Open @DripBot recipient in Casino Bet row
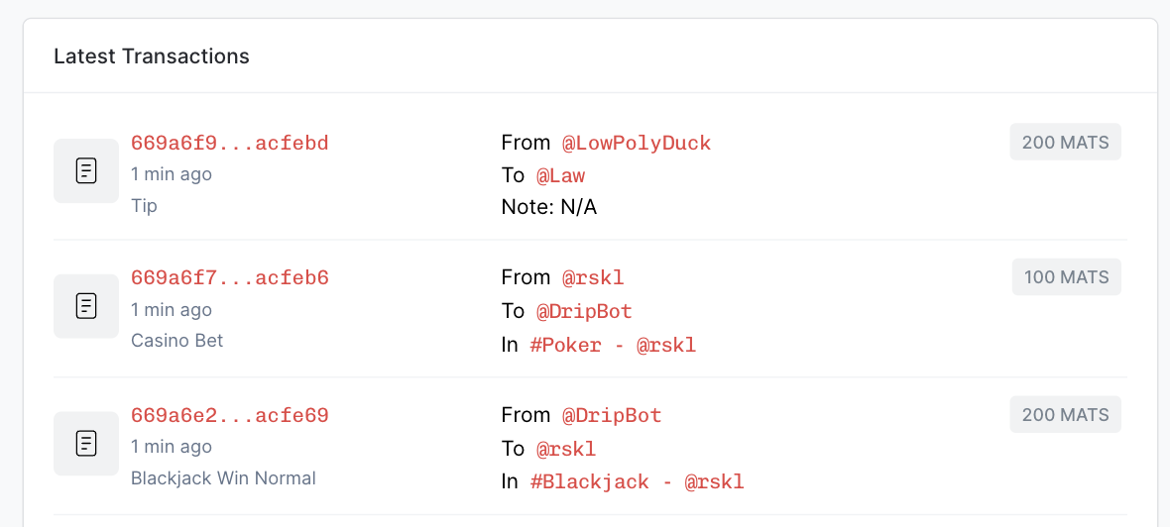This screenshot has width=1170, height=527. (584, 311)
